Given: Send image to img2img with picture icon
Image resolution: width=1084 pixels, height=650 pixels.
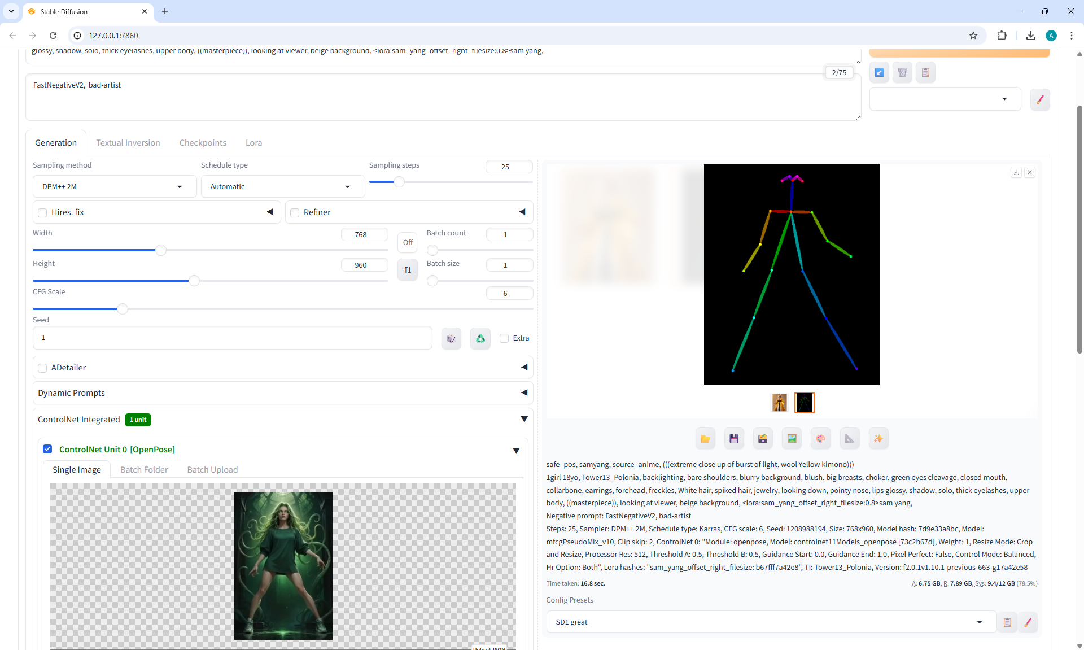Looking at the screenshot, I should (x=792, y=439).
